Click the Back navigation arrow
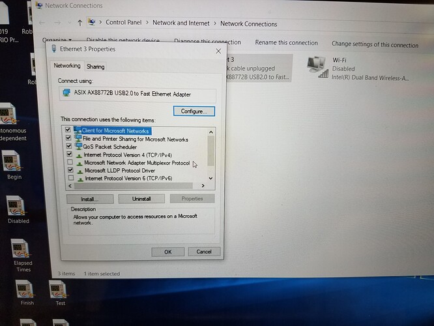The height and width of the screenshot is (326, 434). [x=42, y=23]
